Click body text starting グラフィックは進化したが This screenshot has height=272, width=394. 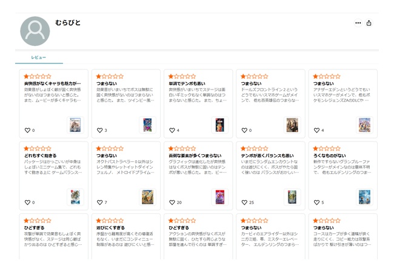point(198,167)
